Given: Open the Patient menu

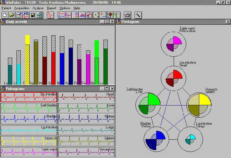Looking at the screenshot, I should [6, 8].
